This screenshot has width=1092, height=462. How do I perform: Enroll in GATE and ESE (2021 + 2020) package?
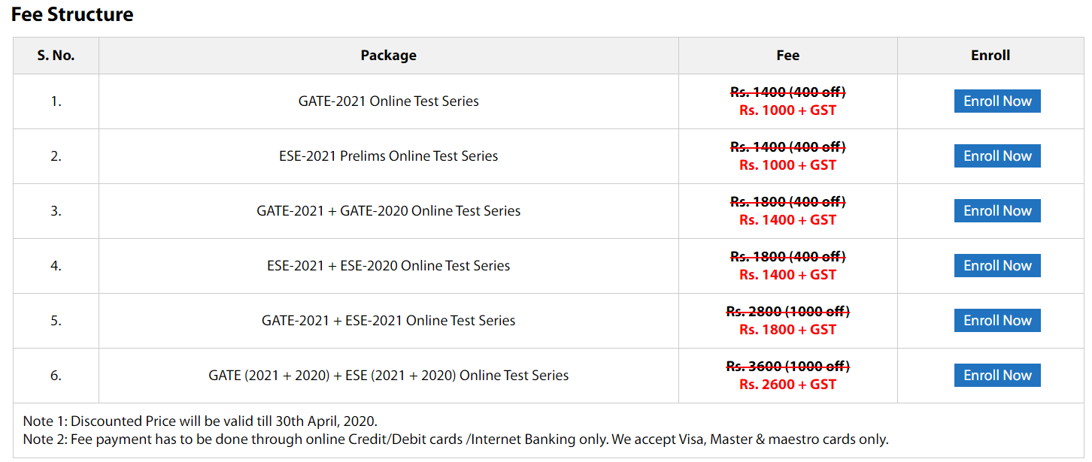997,375
